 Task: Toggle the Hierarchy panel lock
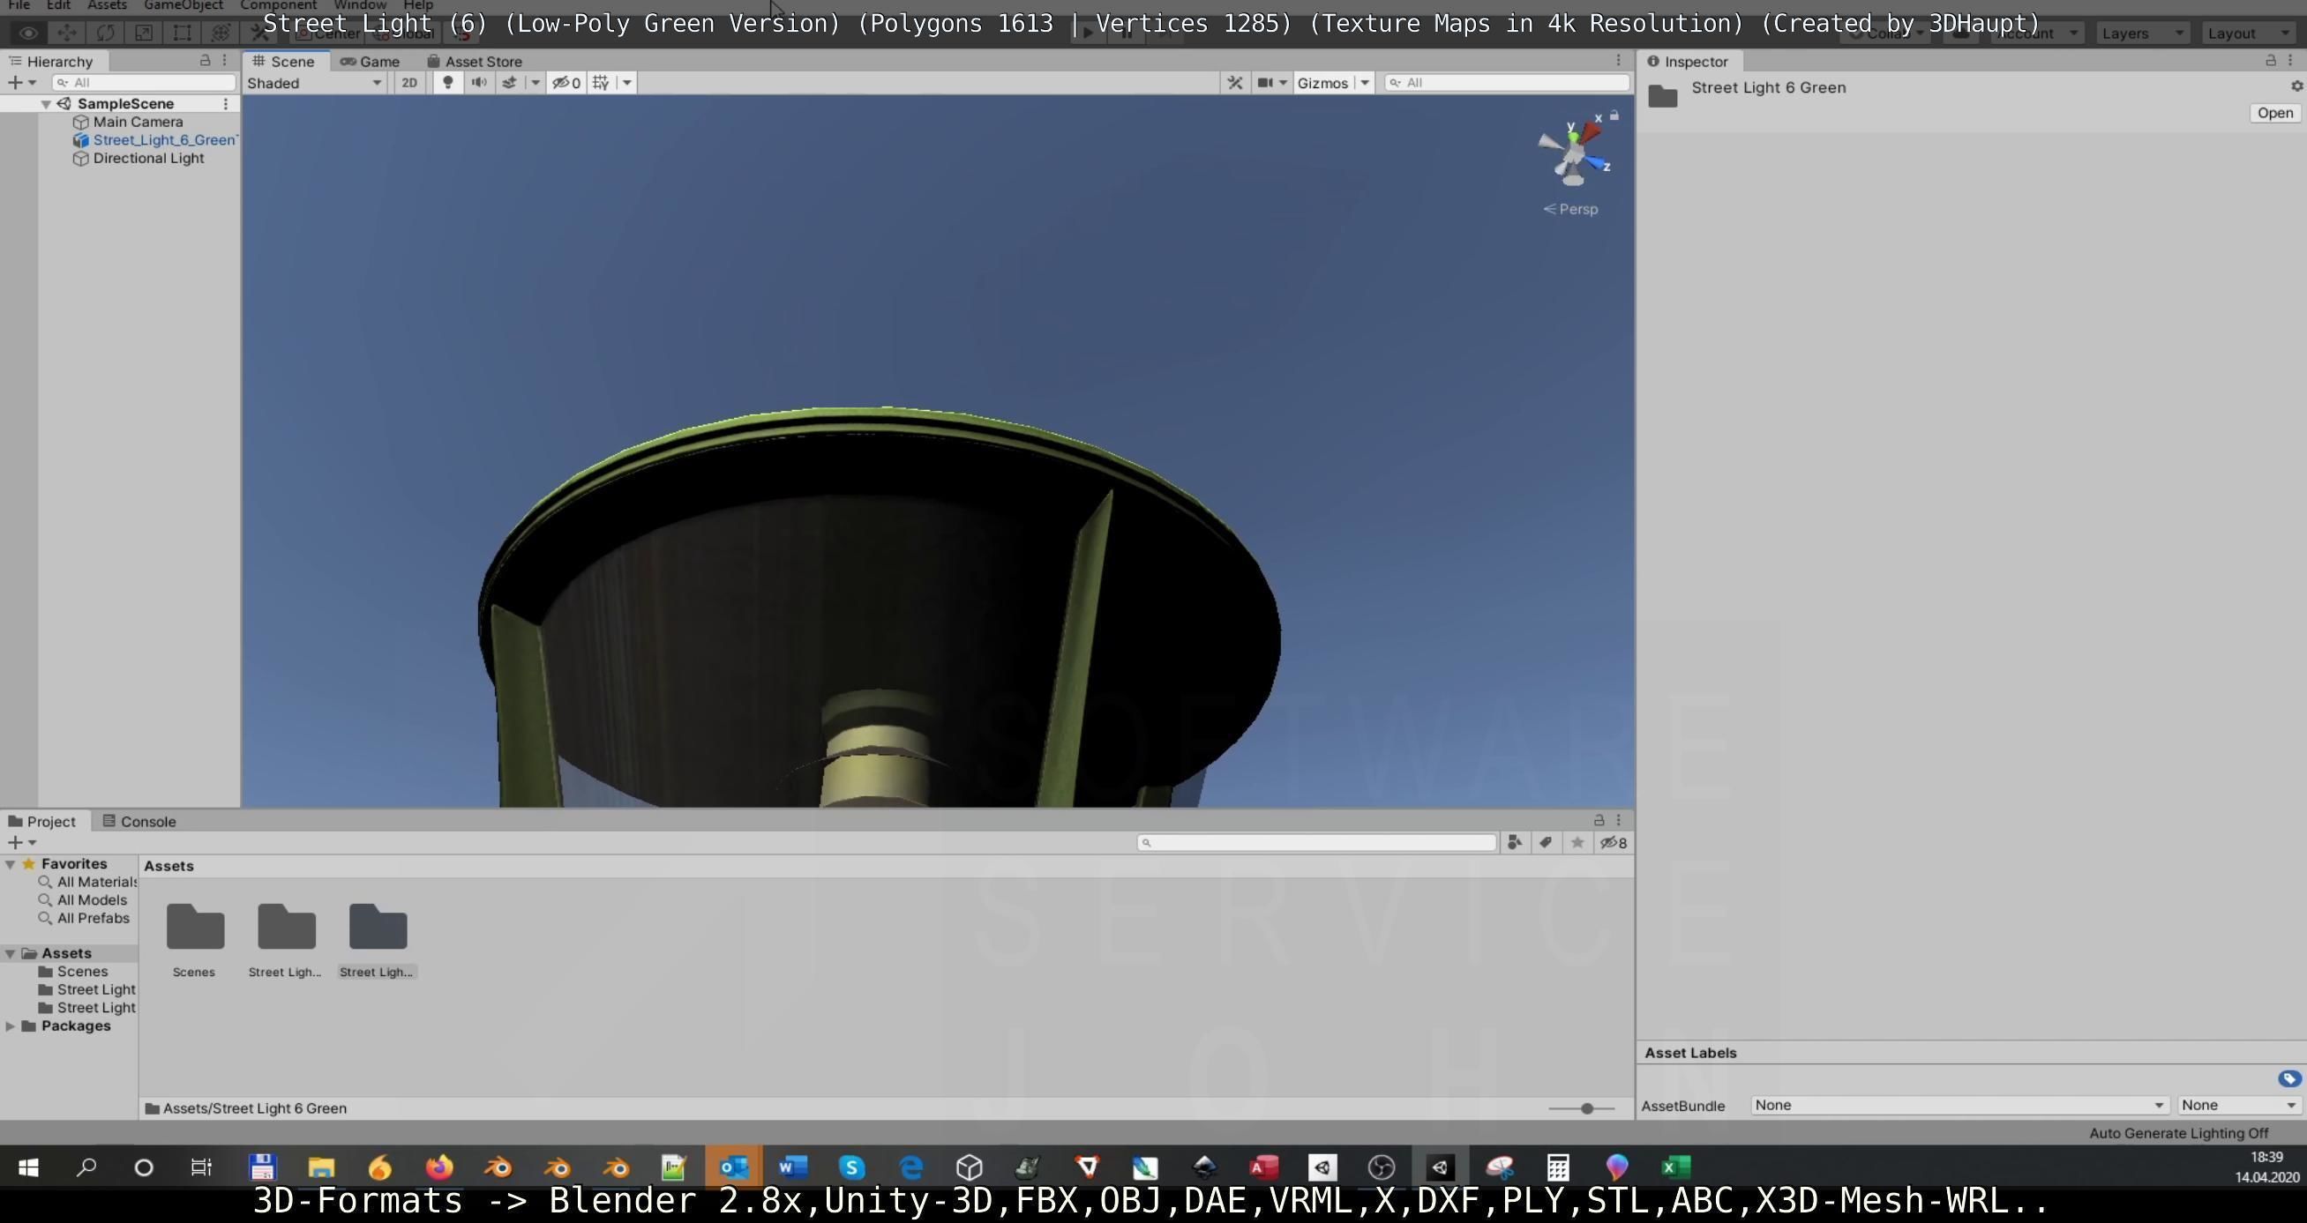pos(205,60)
